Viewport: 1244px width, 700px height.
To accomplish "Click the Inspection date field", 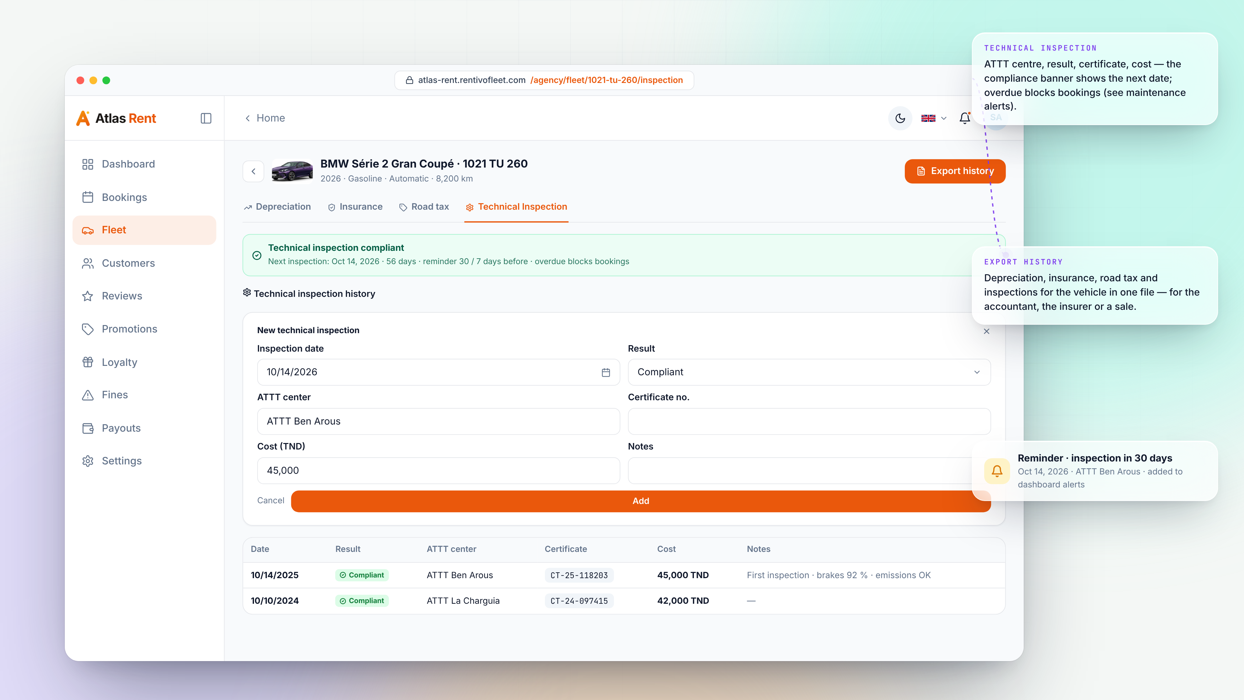I will (439, 372).
